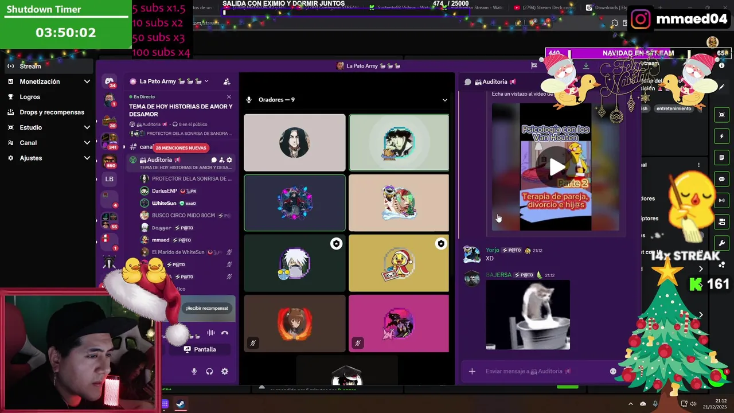Collapse the Oradores speakers section
Screen dimensions: 734x413
point(444,100)
